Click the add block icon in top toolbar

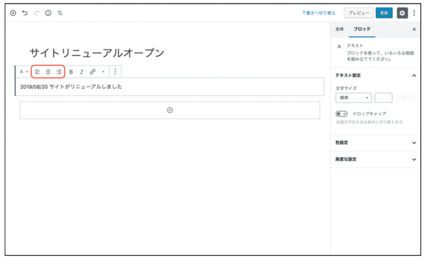point(13,13)
